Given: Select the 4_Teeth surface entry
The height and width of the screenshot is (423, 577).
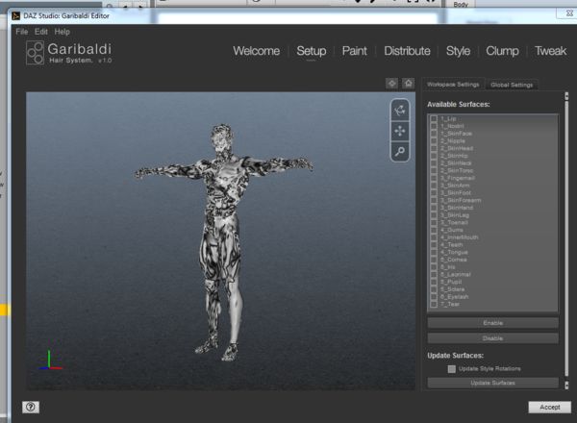Looking at the screenshot, I should pos(492,245).
